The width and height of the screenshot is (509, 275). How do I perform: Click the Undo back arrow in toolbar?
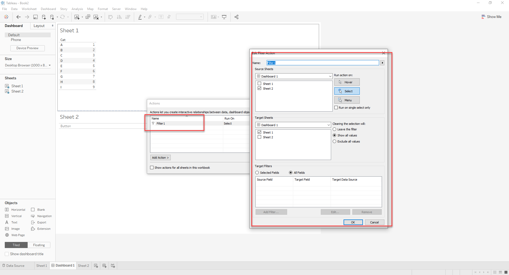point(19,17)
